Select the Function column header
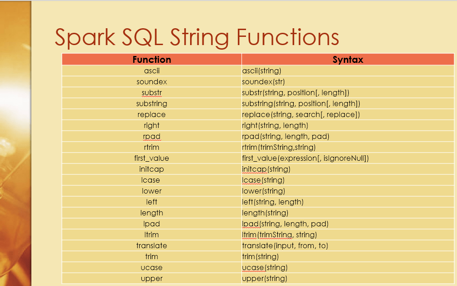This screenshot has height=286, width=457. pos(151,59)
